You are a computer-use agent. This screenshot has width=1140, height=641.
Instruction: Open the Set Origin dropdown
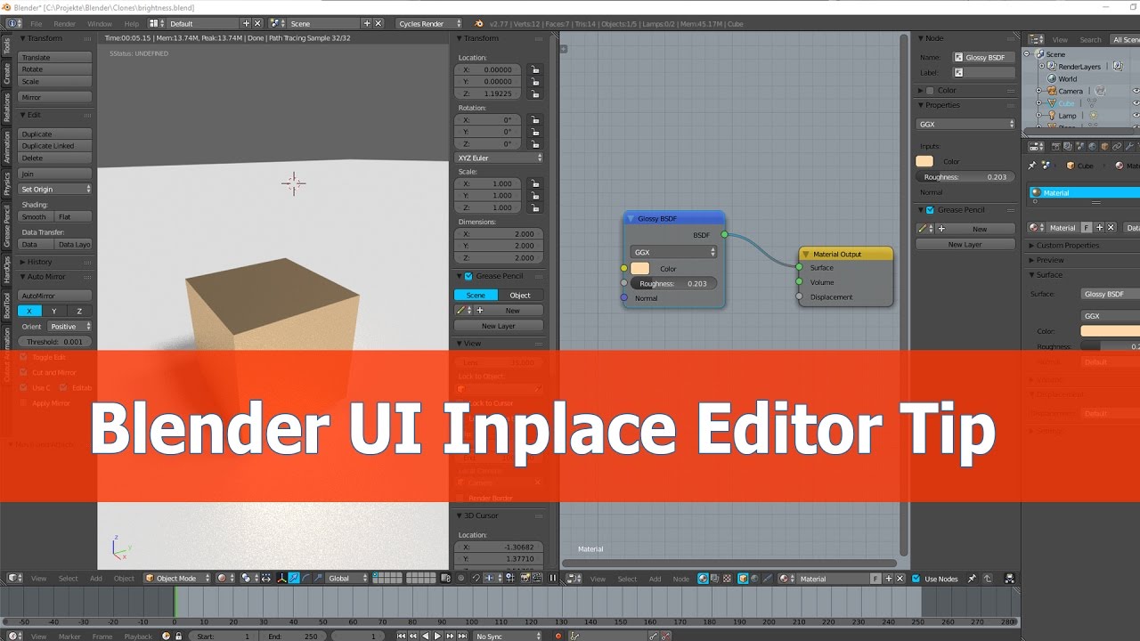tap(55, 189)
